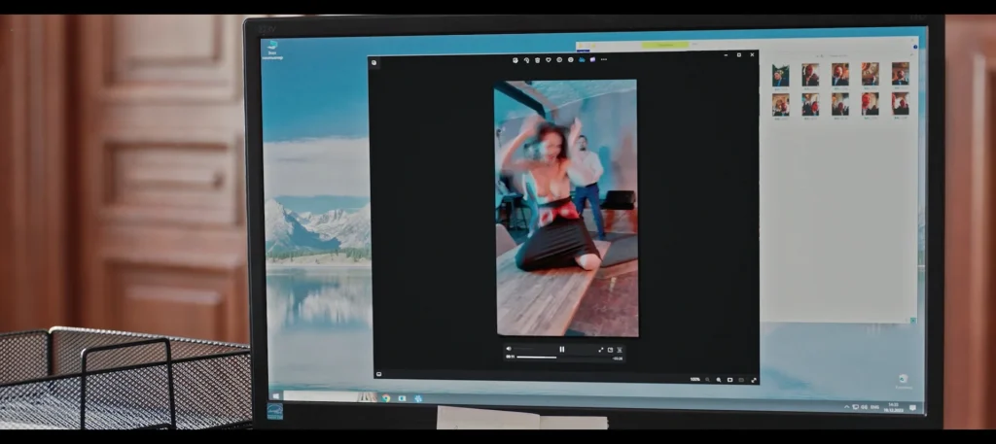Viewport: 996px width, 444px height.
Task: Click the blue paw-like icon on taskbar
Action: tap(418, 398)
